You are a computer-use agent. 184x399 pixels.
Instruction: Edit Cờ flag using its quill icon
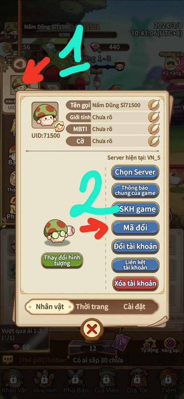154,141
